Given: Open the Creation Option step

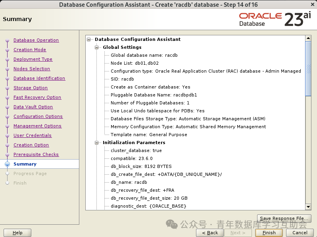Looking at the screenshot, I should [31, 145].
